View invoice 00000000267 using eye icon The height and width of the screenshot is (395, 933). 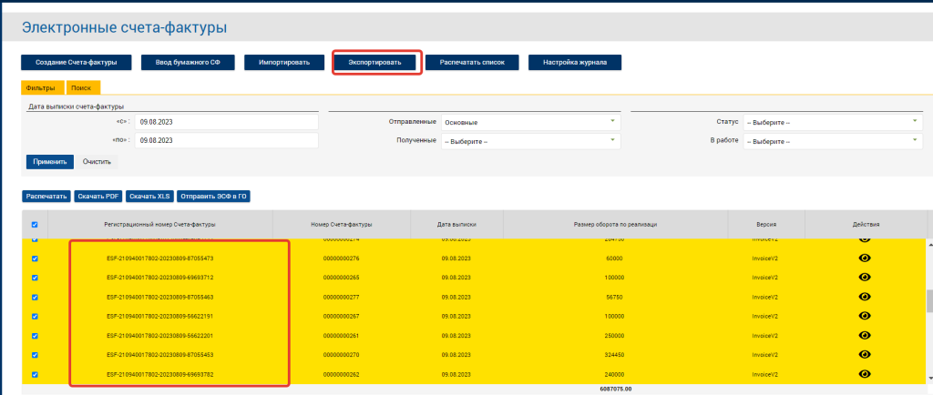[865, 316]
